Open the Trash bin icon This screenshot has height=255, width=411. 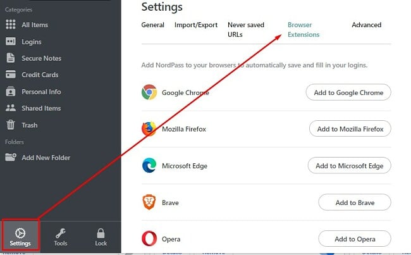pos(11,125)
